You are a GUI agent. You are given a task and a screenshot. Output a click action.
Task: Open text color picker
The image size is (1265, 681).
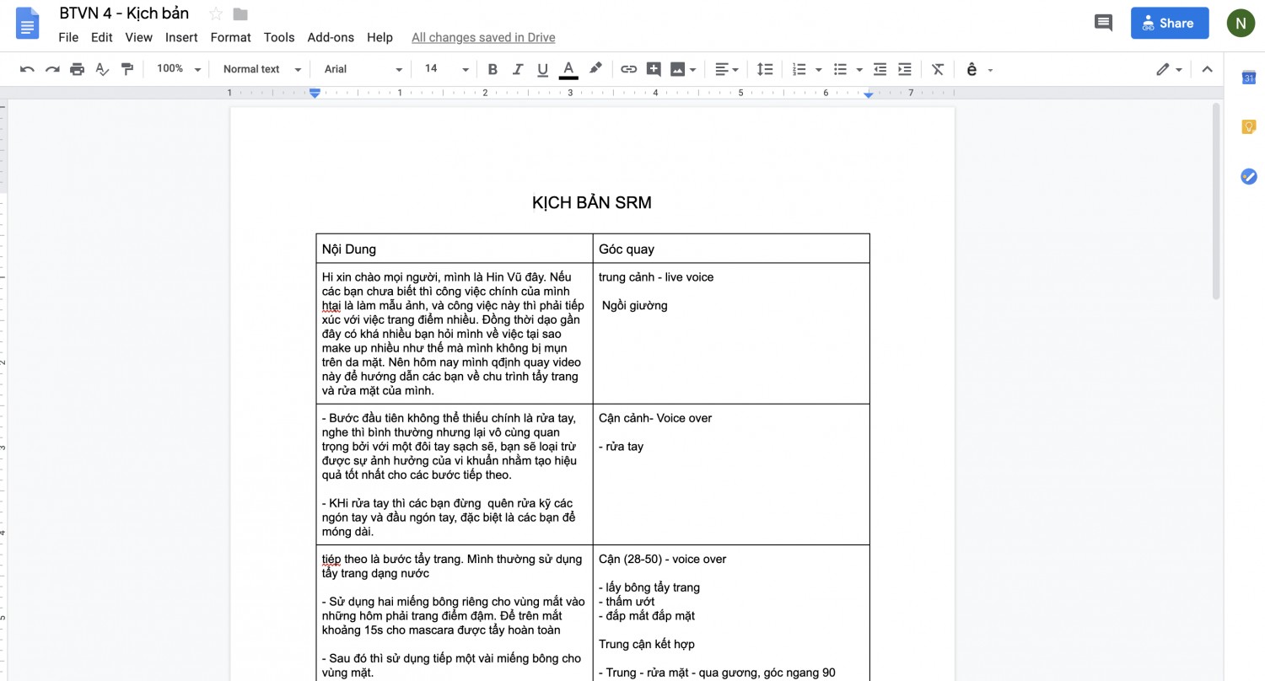click(568, 69)
